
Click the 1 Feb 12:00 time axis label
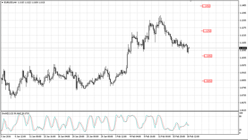121,136
